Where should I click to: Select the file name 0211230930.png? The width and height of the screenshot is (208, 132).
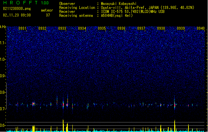[17, 9]
